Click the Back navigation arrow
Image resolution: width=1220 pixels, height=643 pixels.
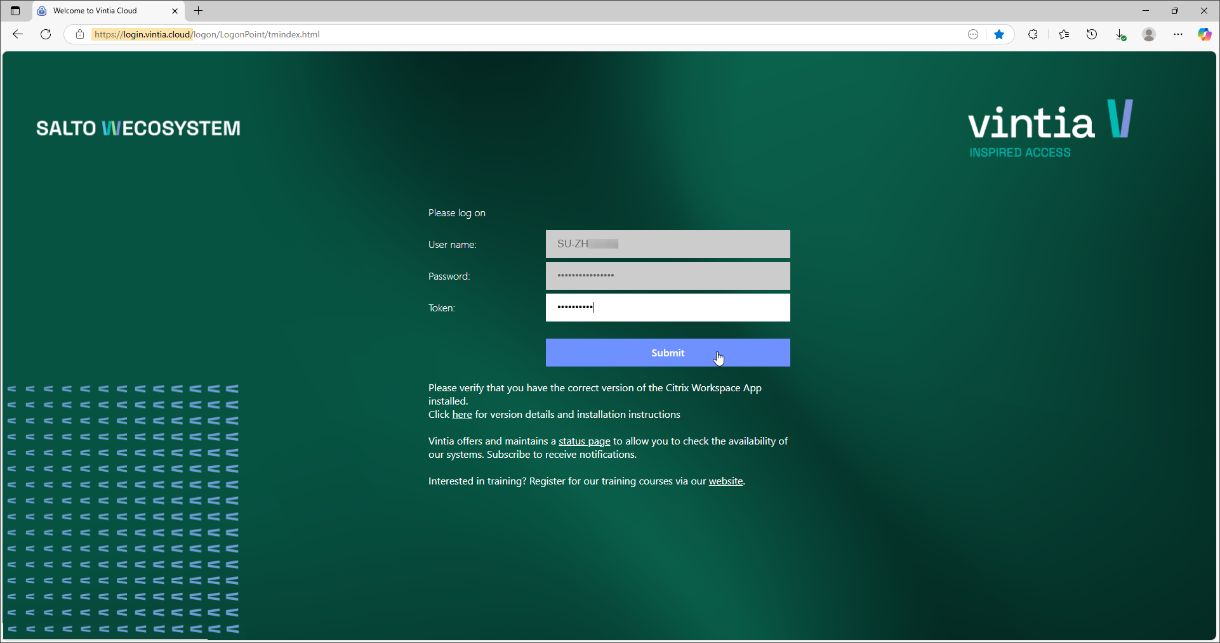(17, 34)
